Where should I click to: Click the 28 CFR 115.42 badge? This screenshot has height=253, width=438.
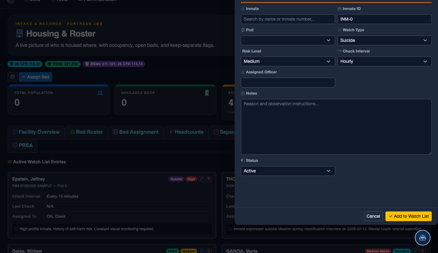[25, 64]
